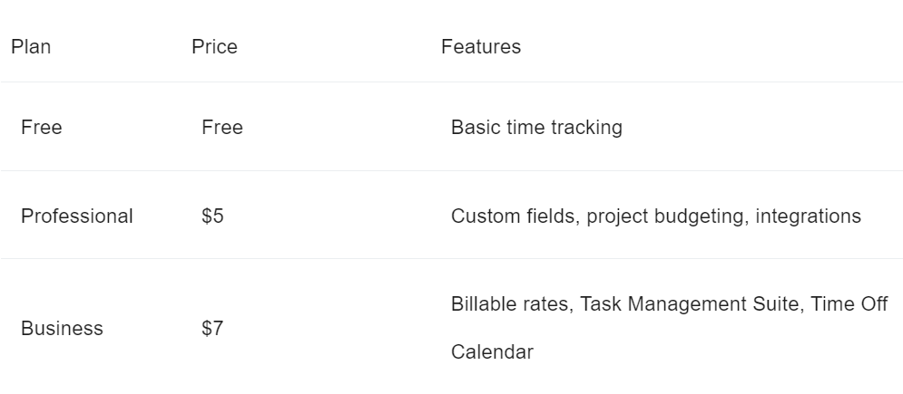Click the Plan column header
Image resolution: width=903 pixels, height=394 pixels.
(x=31, y=46)
